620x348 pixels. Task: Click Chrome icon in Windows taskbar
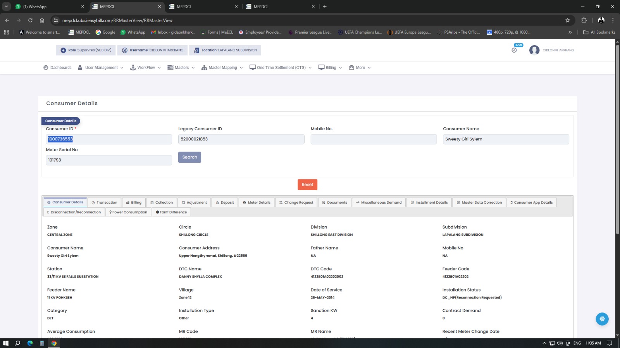coord(54,343)
